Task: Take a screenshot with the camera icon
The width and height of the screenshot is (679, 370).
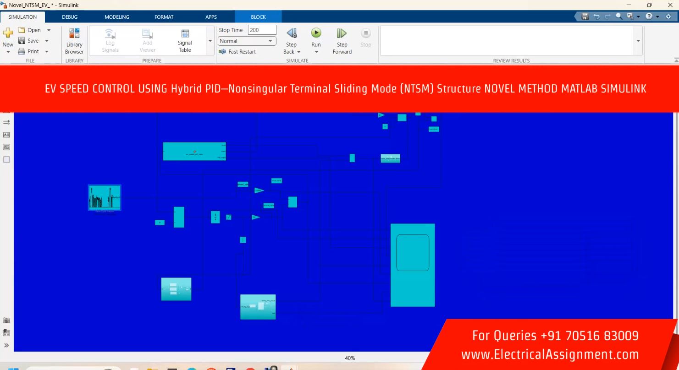Action: point(6,321)
